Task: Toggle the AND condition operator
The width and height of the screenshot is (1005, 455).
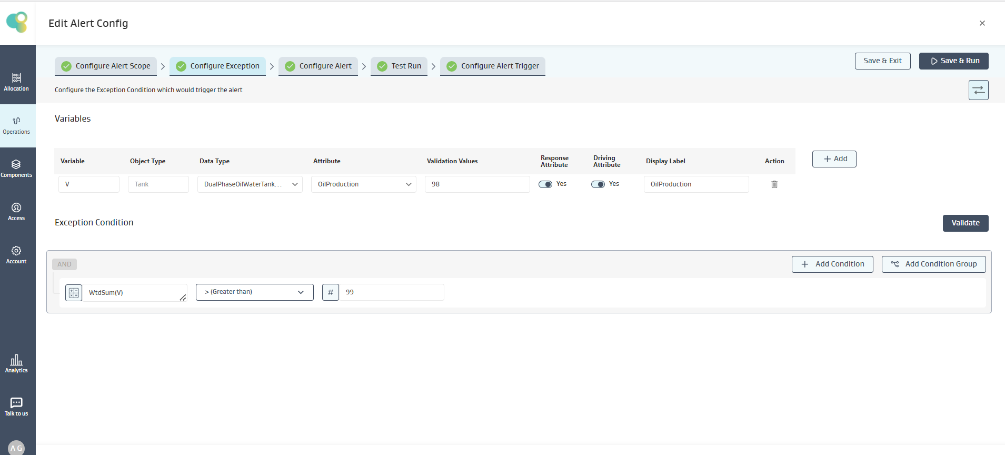Action: 64,264
